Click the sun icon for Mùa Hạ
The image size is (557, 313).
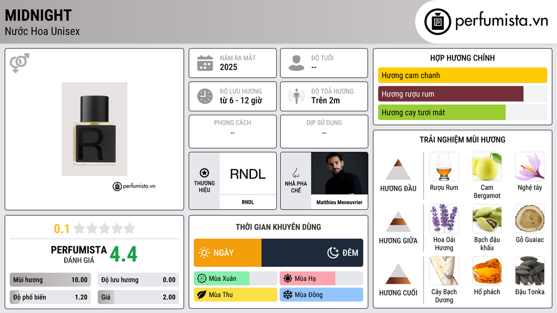(288, 279)
